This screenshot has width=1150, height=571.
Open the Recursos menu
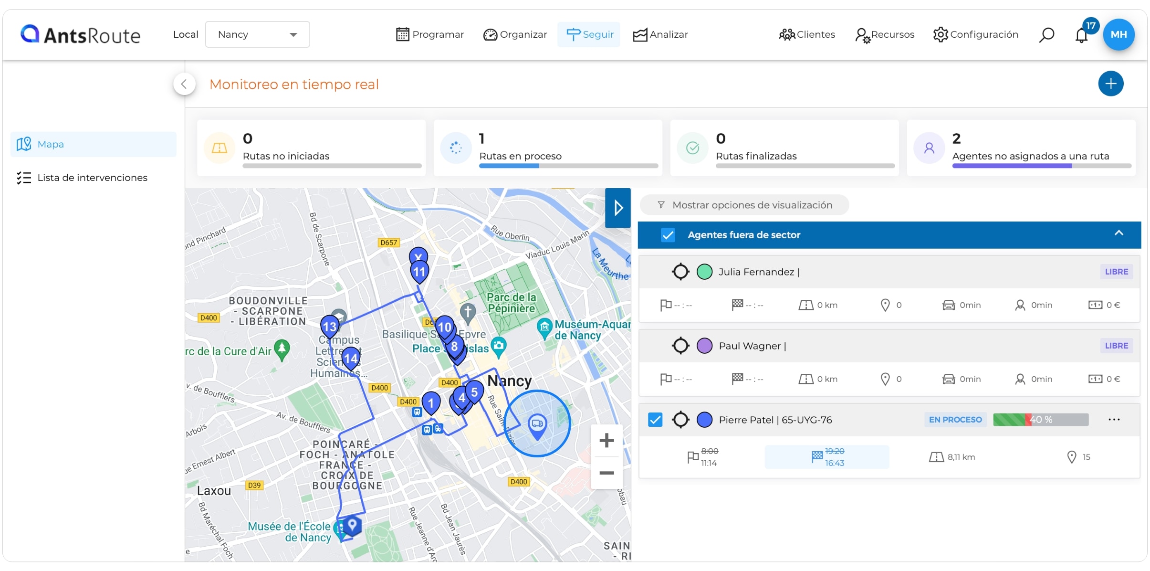tap(885, 34)
